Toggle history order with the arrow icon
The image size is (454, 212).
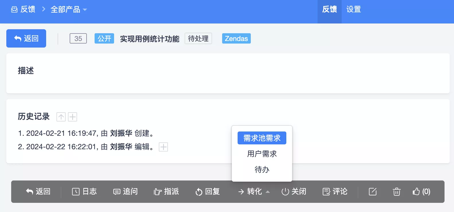click(x=61, y=117)
